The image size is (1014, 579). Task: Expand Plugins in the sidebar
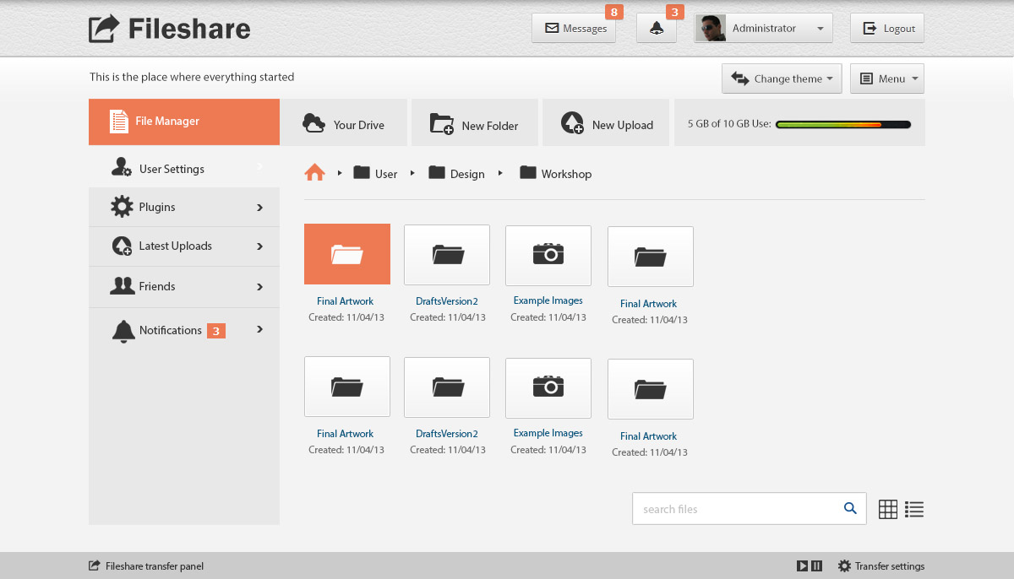(x=183, y=207)
